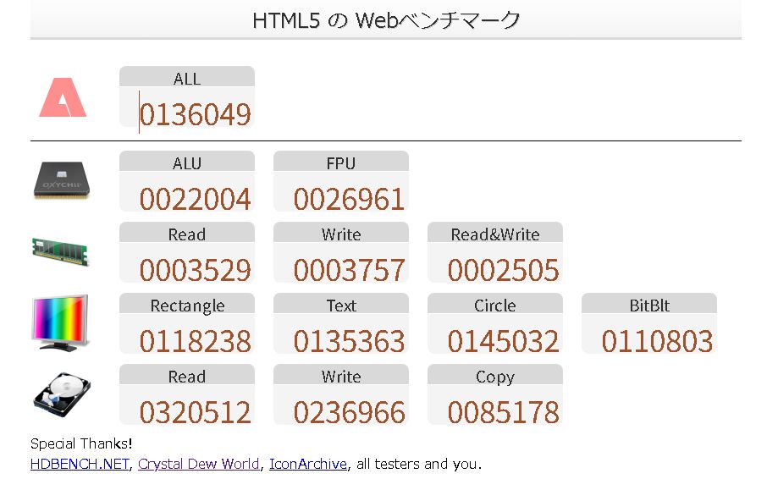Click the memory Read&Write score header

point(495,234)
